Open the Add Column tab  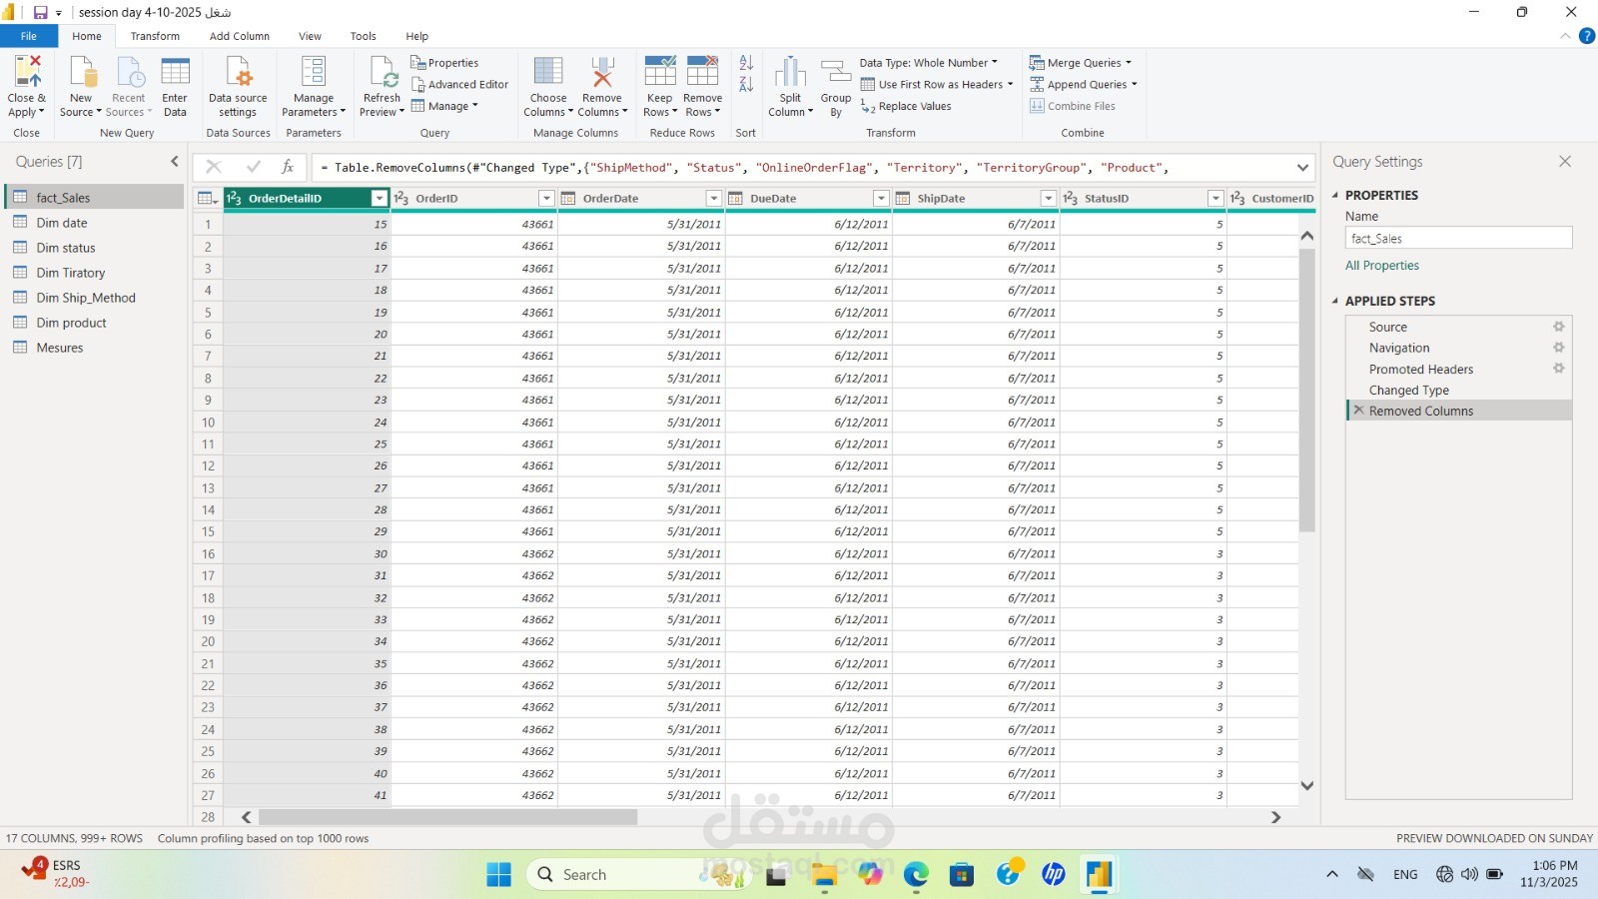click(240, 36)
